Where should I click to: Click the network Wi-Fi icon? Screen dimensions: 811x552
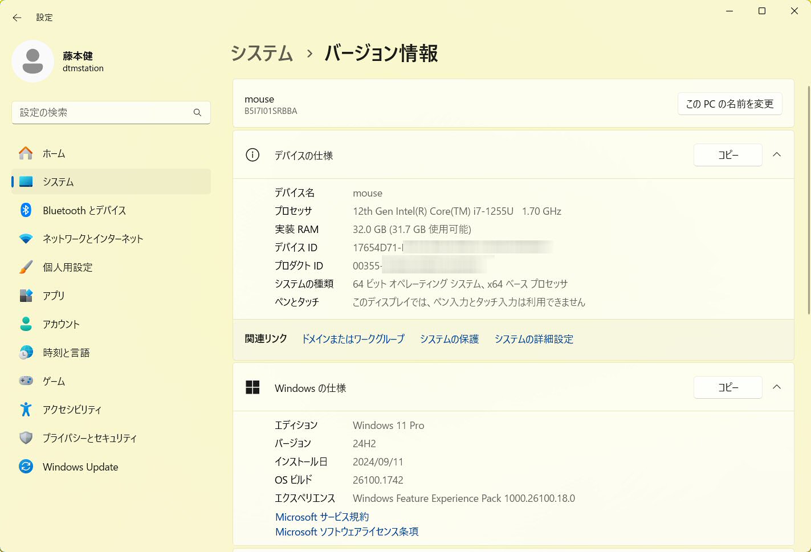pyautogui.click(x=26, y=239)
